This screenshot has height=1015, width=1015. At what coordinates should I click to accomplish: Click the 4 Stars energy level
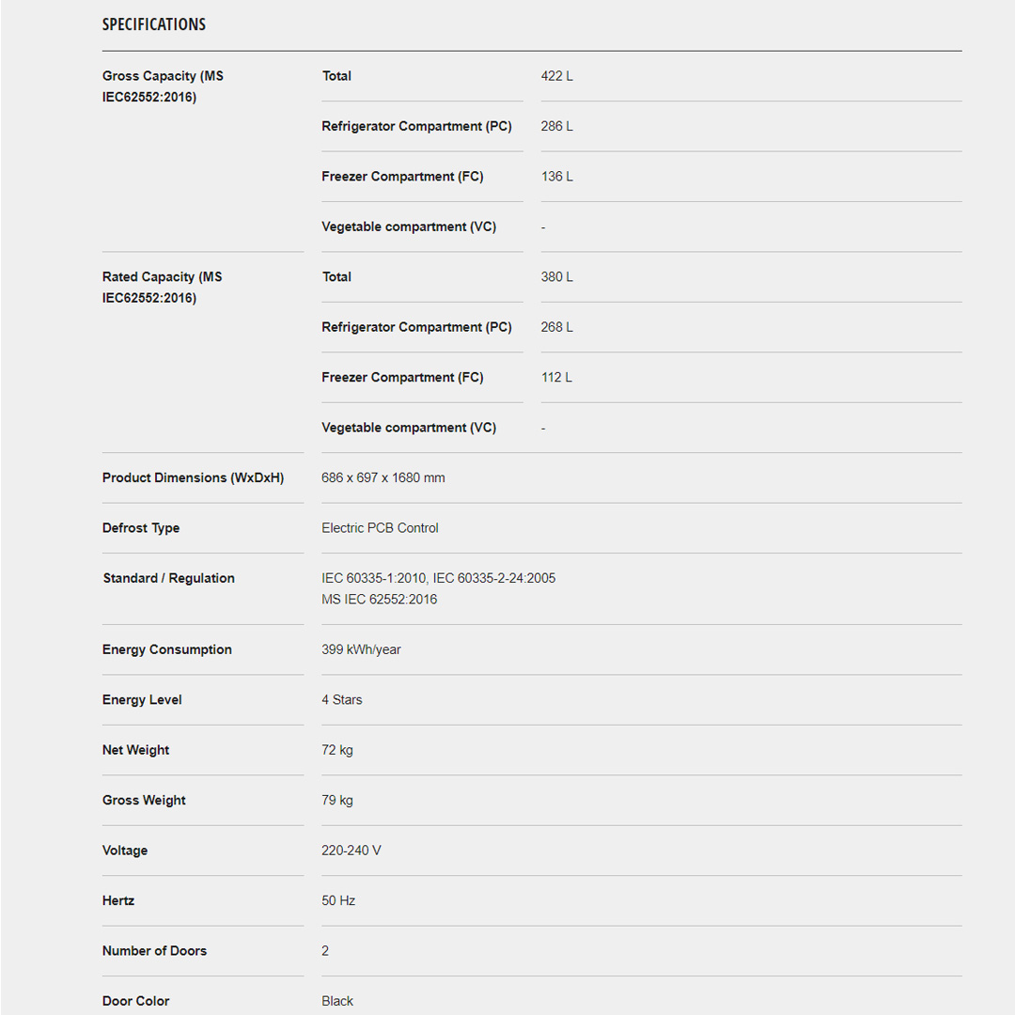[x=341, y=700]
